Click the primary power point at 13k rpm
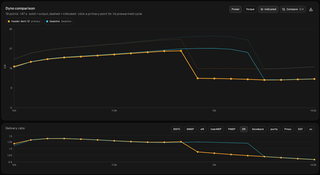 point(214,78)
